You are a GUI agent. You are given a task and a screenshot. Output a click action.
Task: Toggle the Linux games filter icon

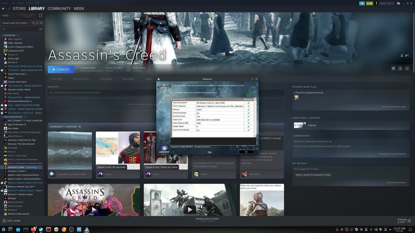click(34, 23)
